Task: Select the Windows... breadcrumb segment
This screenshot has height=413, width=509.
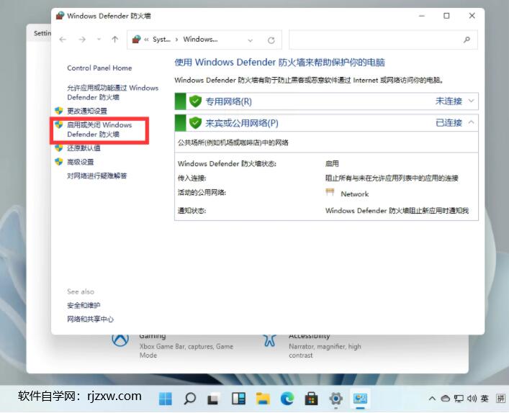Action: [x=200, y=40]
